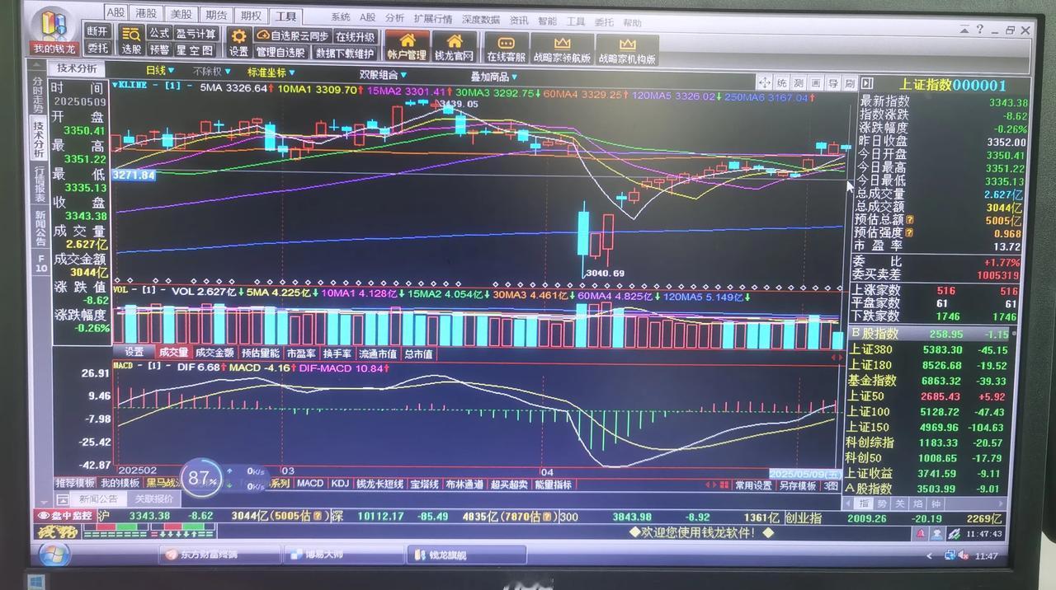Click the 测 measure chart tool

point(799,83)
